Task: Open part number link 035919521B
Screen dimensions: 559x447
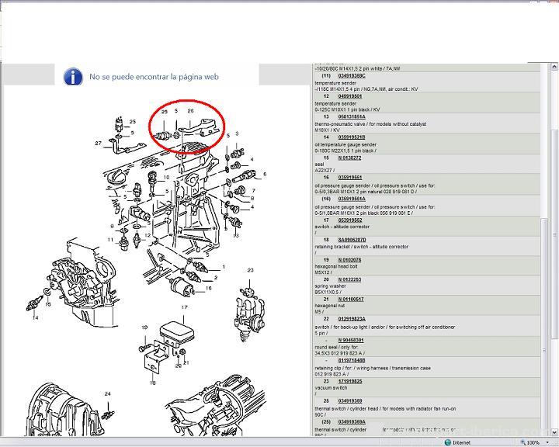Action: 352,137
